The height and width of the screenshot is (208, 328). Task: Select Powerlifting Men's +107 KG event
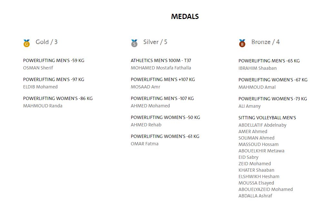click(x=163, y=79)
